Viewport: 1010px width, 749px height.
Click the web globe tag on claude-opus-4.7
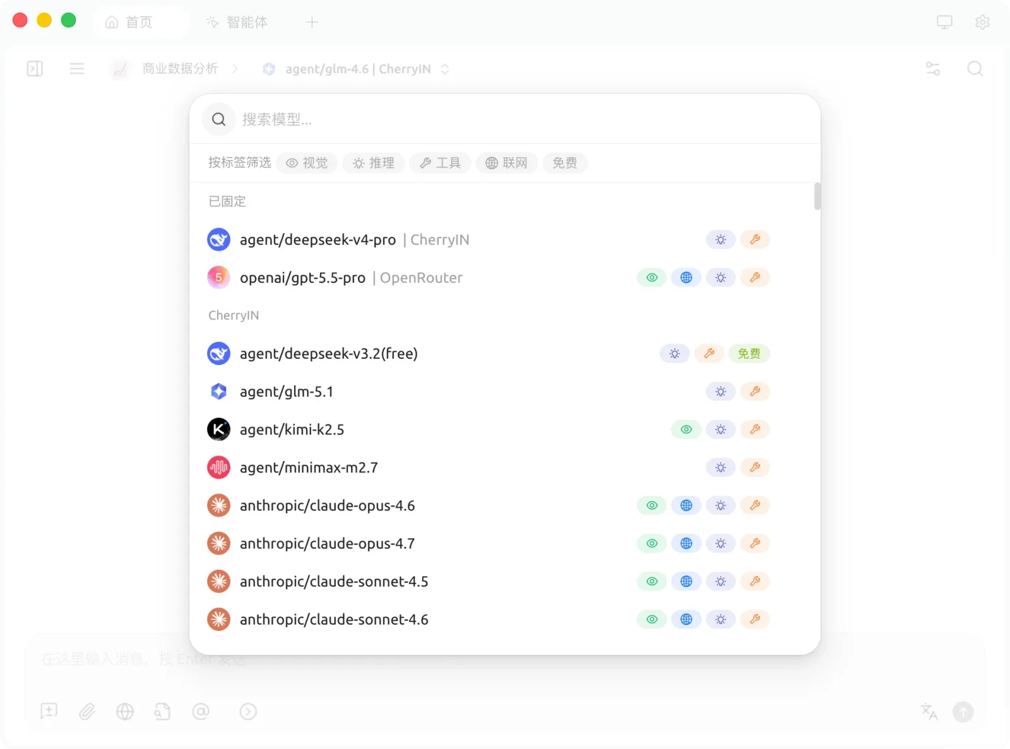pyautogui.click(x=686, y=543)
